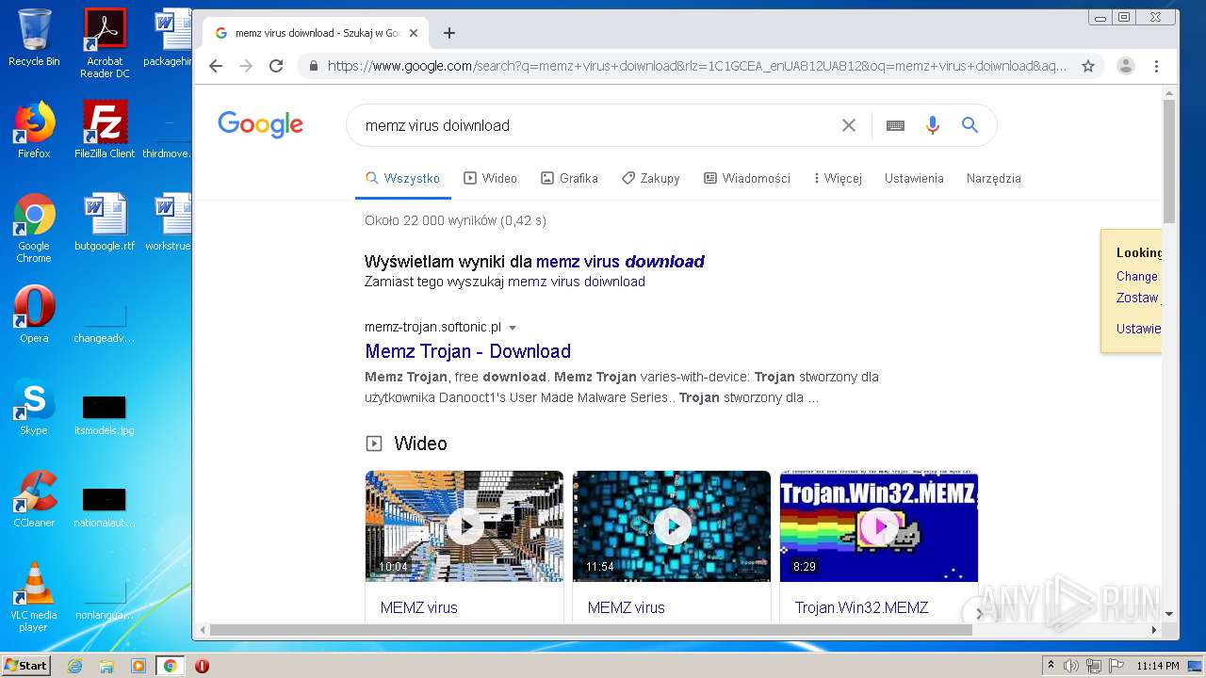Click 'Zostaw' in the yellow popup
Screen dimensions: 1206x678
pos(1136,298)
